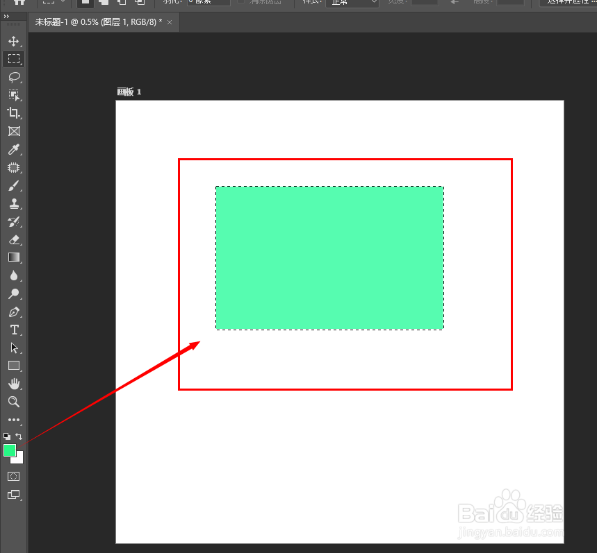Viewport: 597px width, 553px height.
Task: Select the Spot Healing tool
Action: (x=14, y=168)
